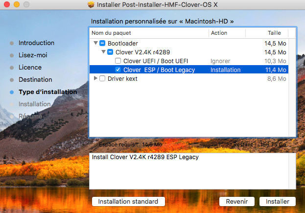Viewport: 305px width, 213px height.
Task: Minimize the window with yellow button
Action: [x=17, y=4]
